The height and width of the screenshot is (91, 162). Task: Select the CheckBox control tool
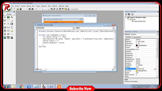click(x=5, y=24)
